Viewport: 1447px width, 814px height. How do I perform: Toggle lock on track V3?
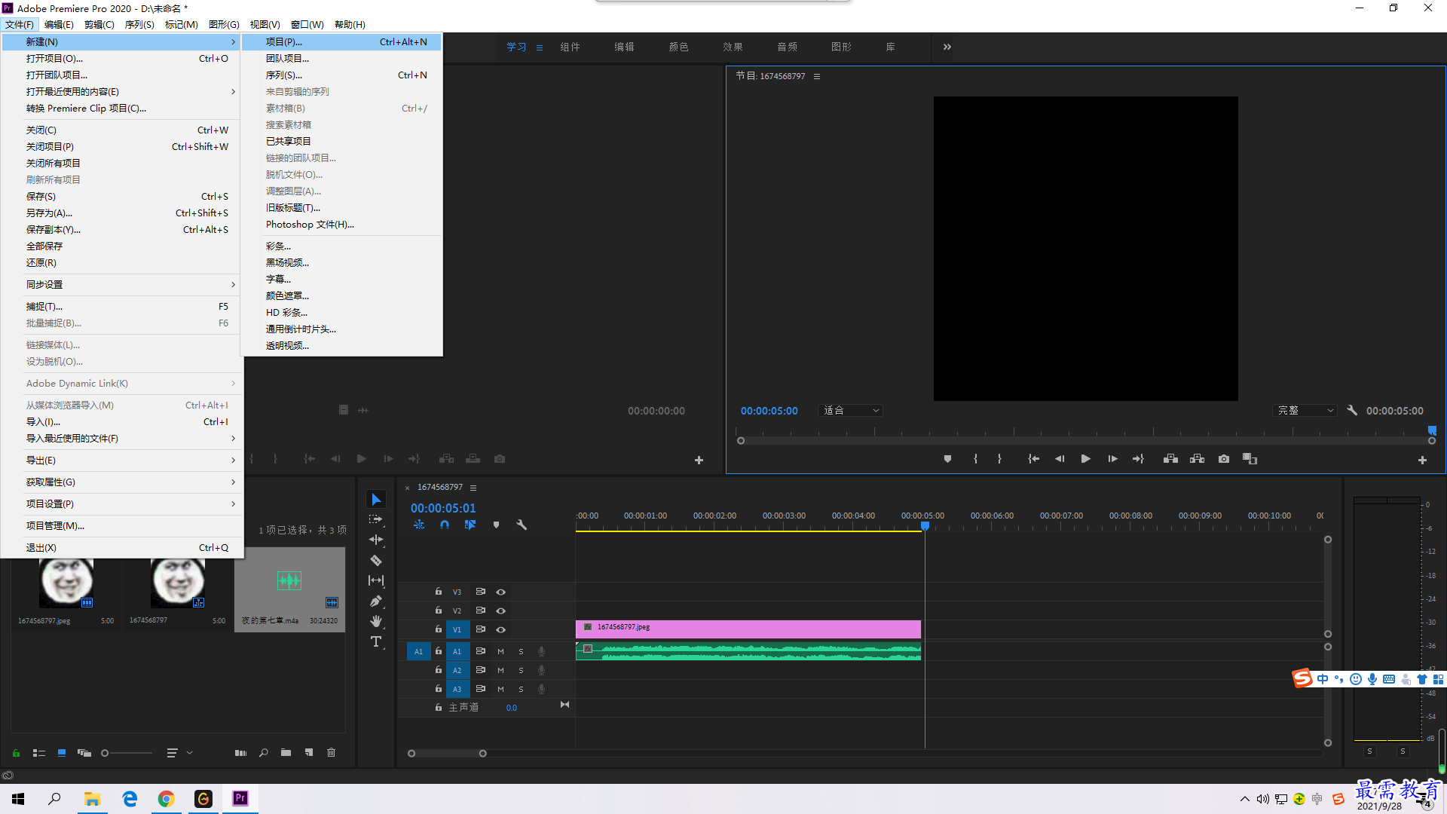(x=438, y=592)
